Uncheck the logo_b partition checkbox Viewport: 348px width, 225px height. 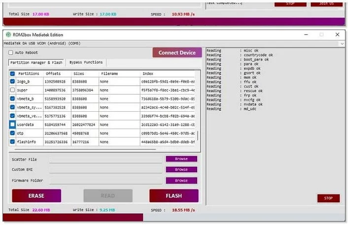(x=12, y=82)
